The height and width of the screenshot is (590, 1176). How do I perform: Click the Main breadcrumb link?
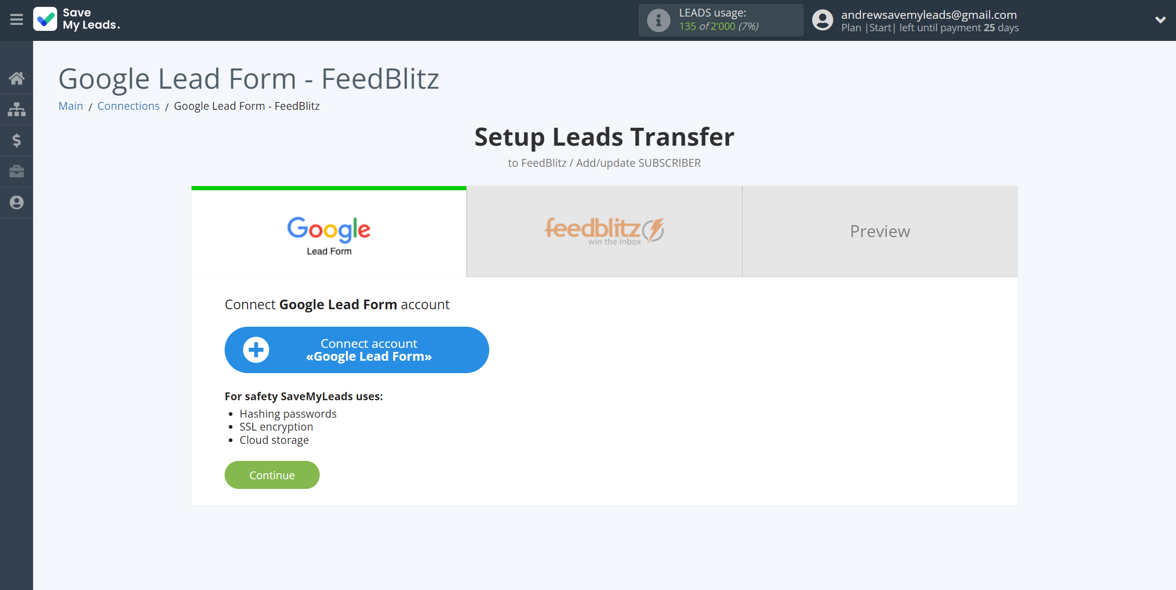point(71,105)
